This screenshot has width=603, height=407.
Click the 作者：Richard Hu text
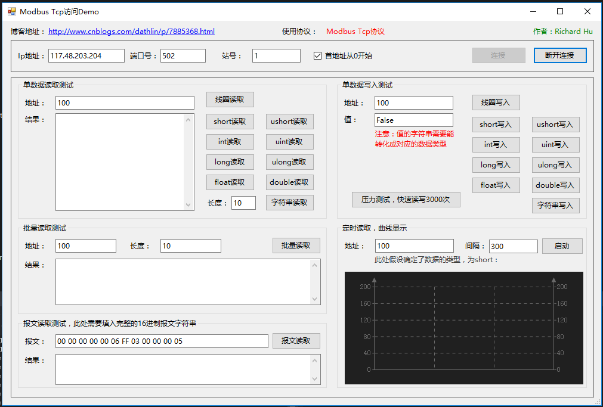[563, 32]
